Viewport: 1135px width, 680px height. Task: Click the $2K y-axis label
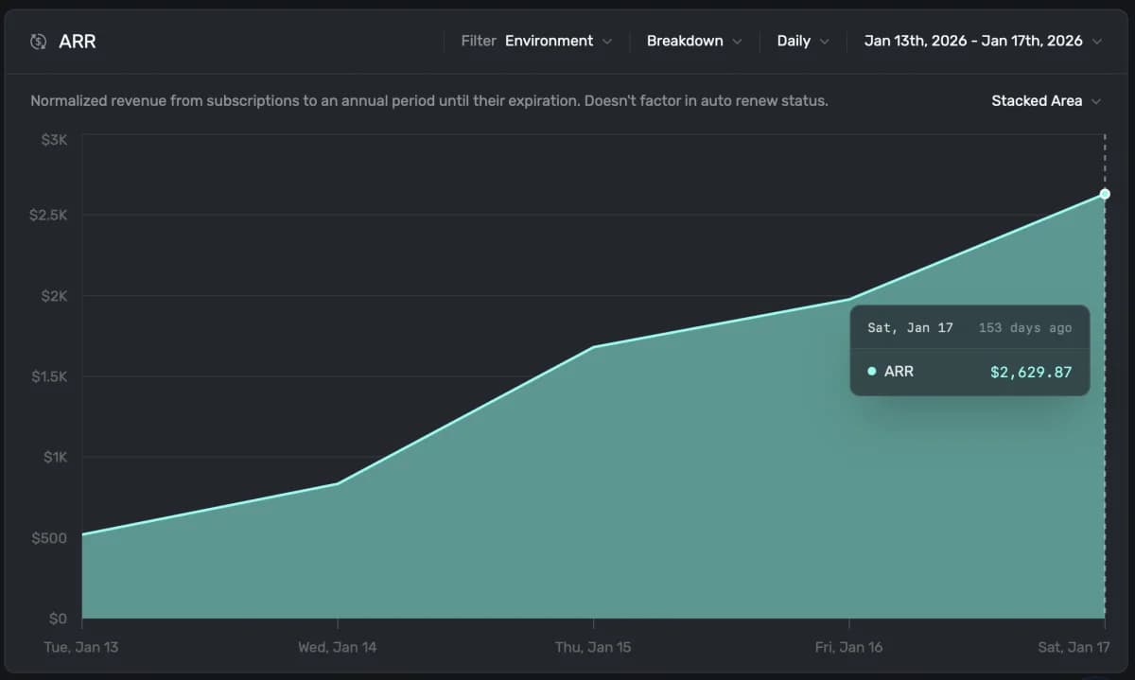(54, 296)
